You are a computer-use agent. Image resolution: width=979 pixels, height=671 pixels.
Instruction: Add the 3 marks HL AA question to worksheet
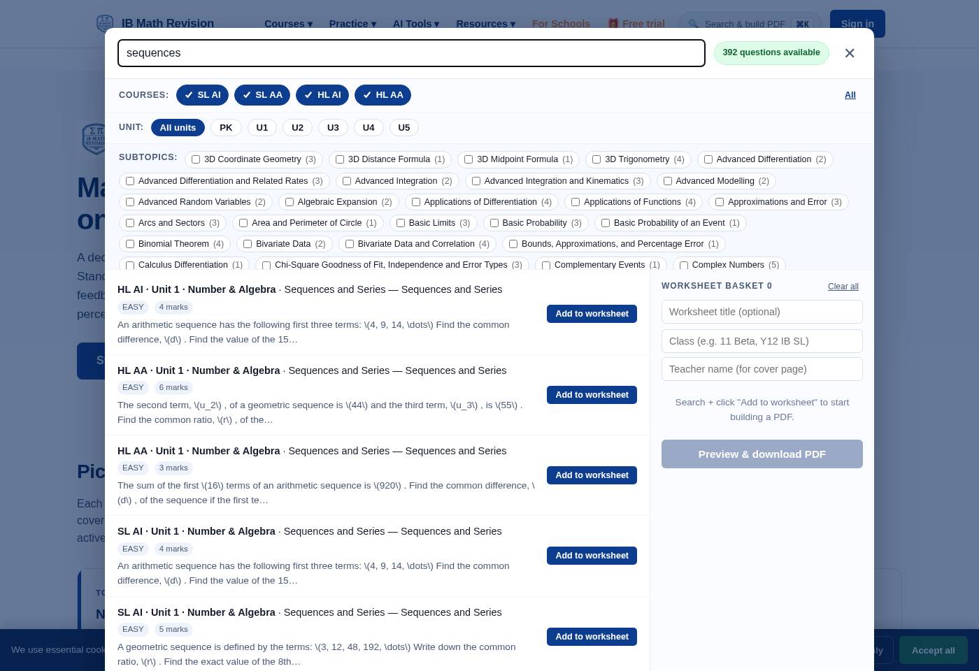(592, 475)
